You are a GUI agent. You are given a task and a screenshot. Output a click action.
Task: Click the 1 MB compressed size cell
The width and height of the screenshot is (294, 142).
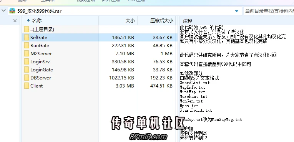(166, 54)
